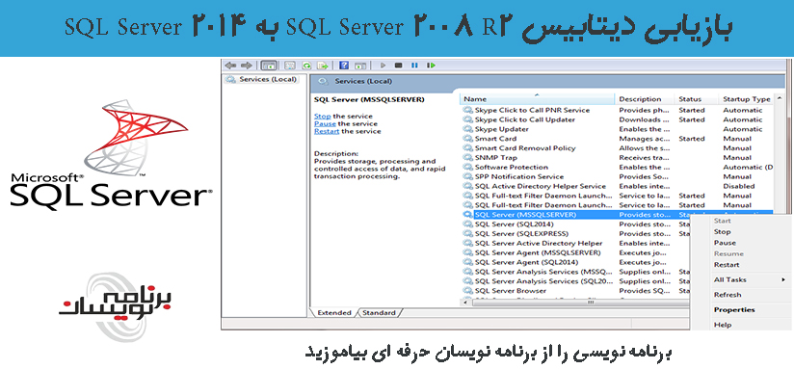
Task: Click Restart the service link
Action: point(327,132)
